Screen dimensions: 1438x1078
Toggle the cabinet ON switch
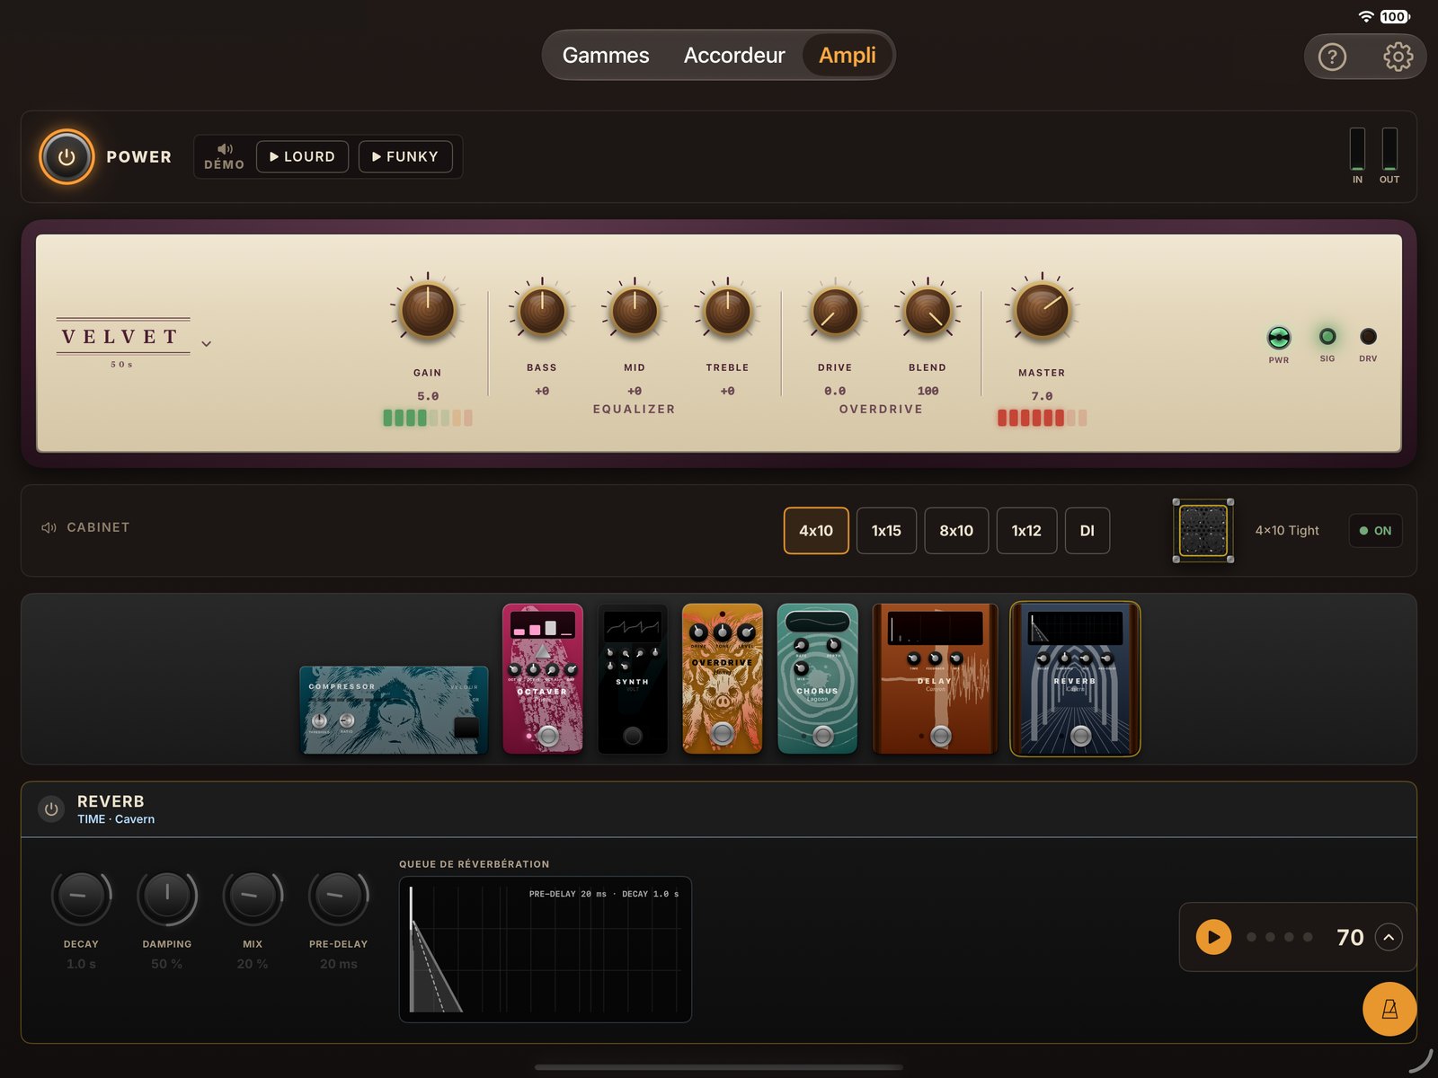1375,531
